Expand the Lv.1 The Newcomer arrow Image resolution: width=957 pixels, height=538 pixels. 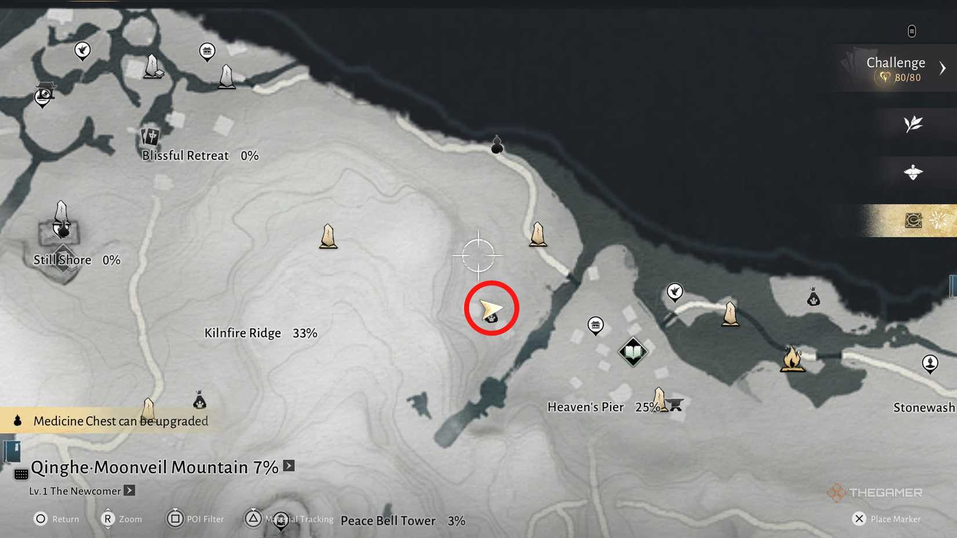[129, 490]
